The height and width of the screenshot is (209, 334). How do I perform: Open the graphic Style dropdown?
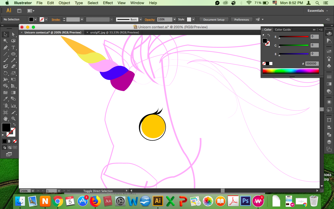(x=193, y=20)
